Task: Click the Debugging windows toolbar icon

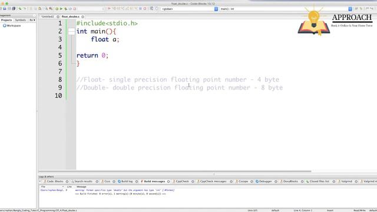Action: pos(151,9)
